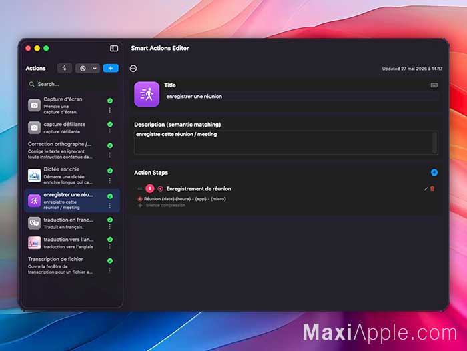467x351 pixels.
Task: Click the Smart Actions Editor title
Action: pos(160,48)
